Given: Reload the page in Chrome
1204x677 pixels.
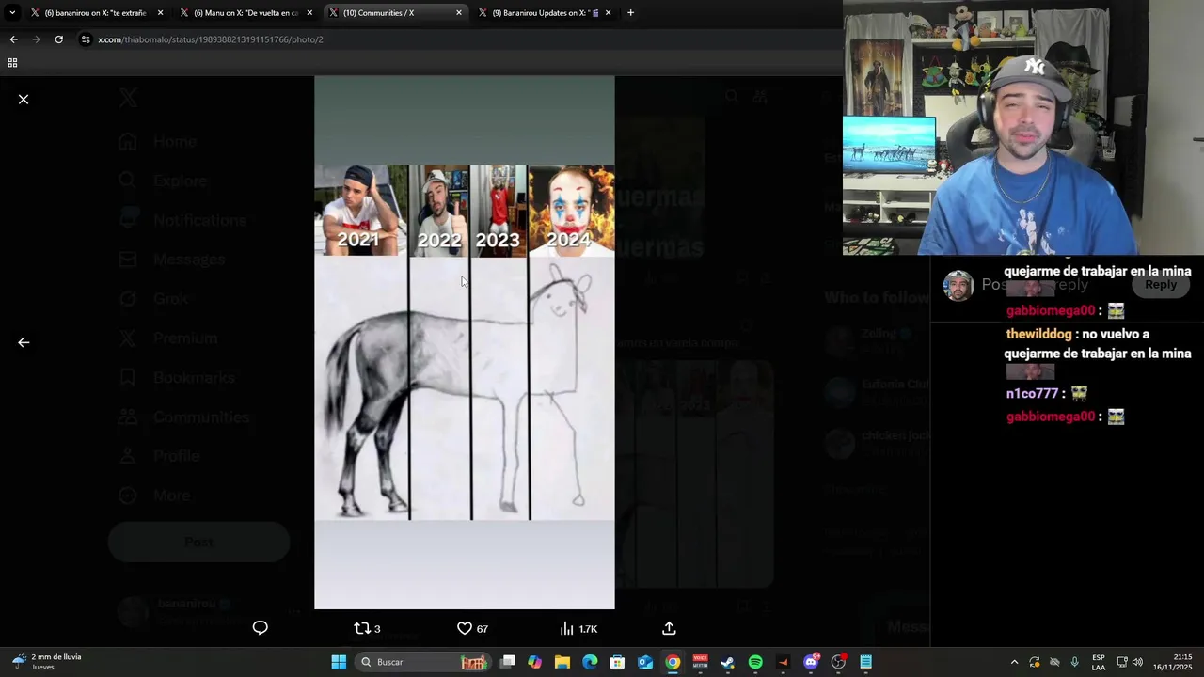Looking at the screenshot, I should [58, 39].
